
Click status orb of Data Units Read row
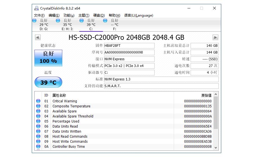[38, 126]
